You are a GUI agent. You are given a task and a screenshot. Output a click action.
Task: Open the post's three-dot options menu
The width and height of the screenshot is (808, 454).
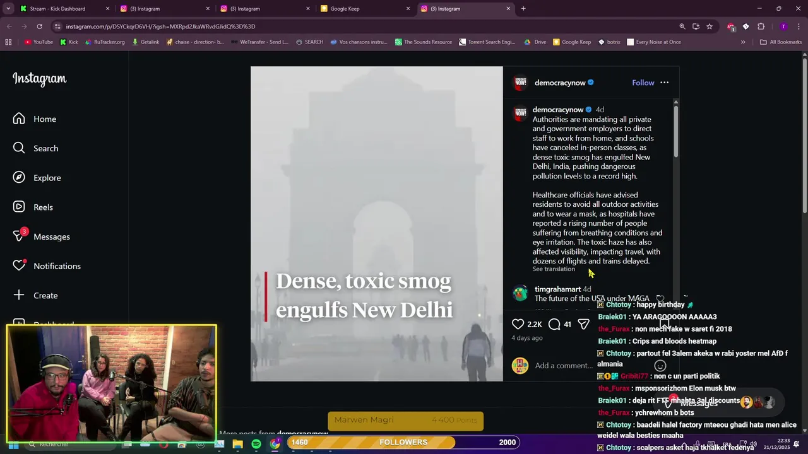tap(664, 83)
